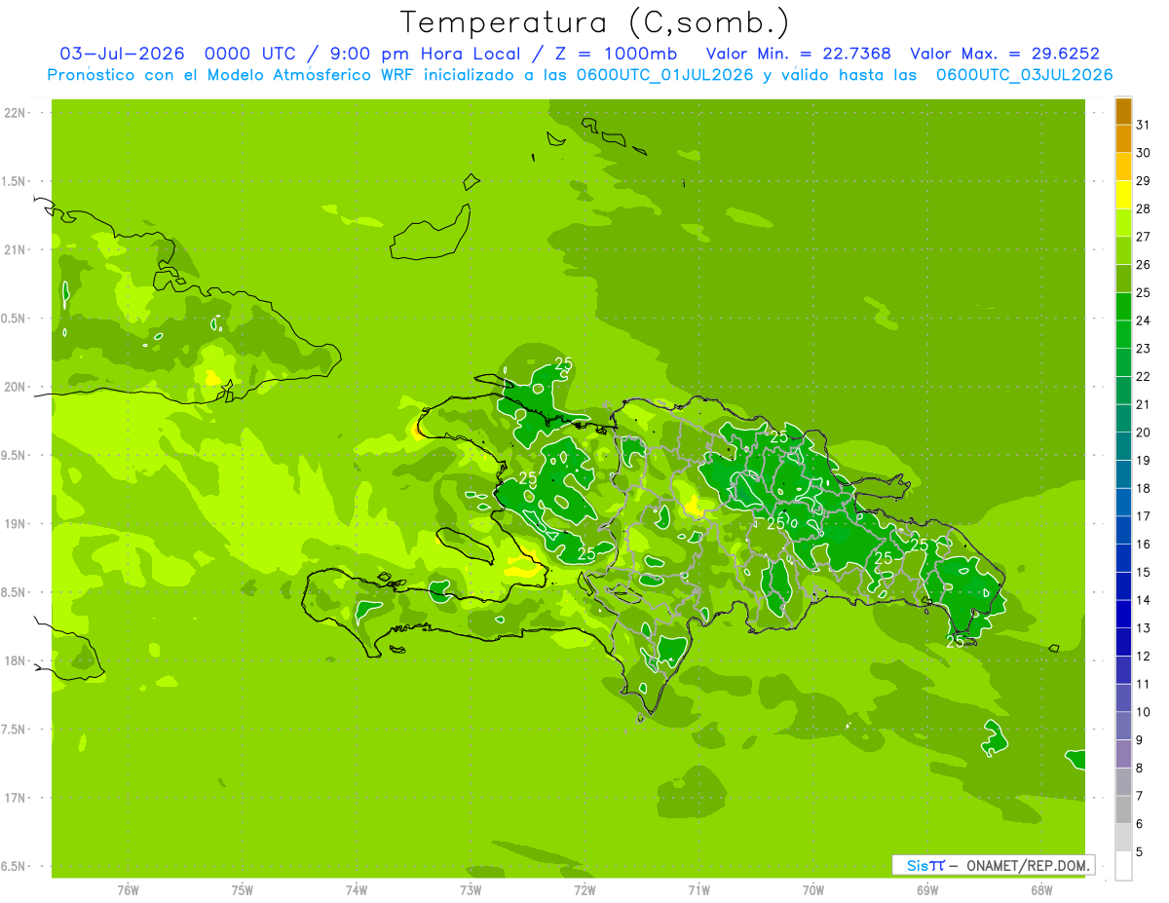Click the 76W longitude axis label
The height and width of the screenshot is (903, 1169).
coord(128,890)
